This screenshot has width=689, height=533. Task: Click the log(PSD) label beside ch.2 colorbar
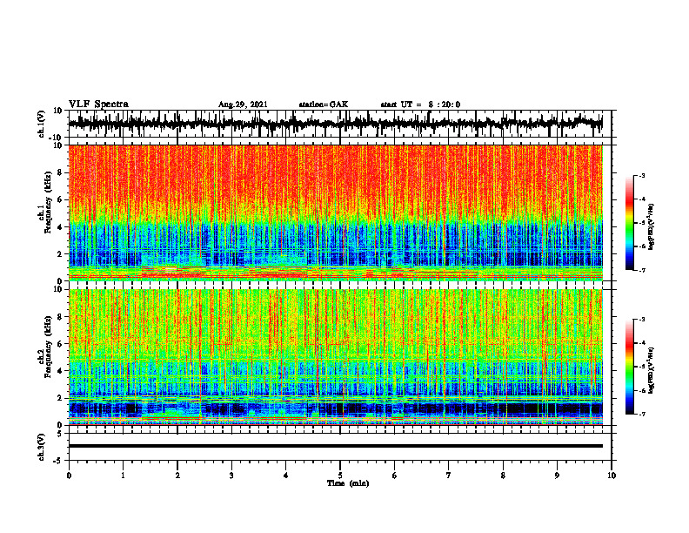coord(652,370)
